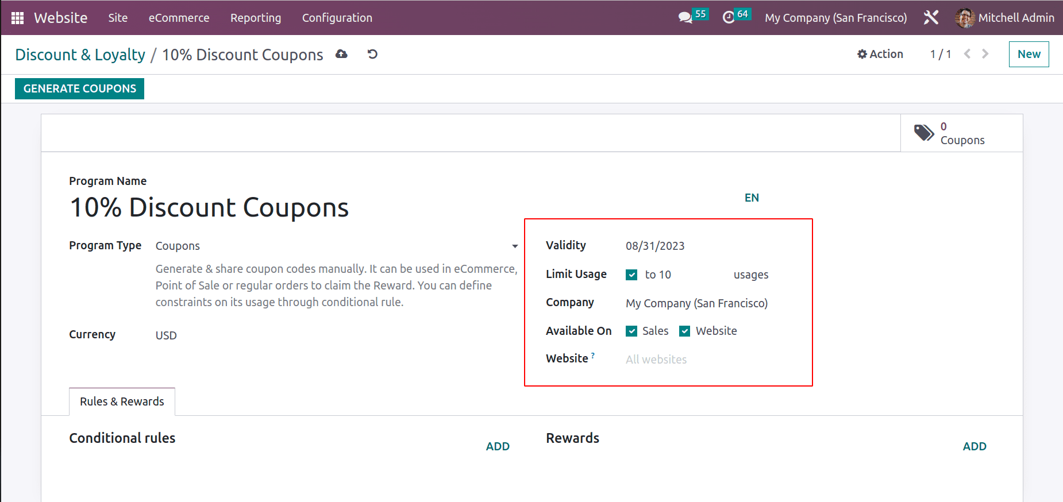Open the Coupons tag stat button

(961, 133)
